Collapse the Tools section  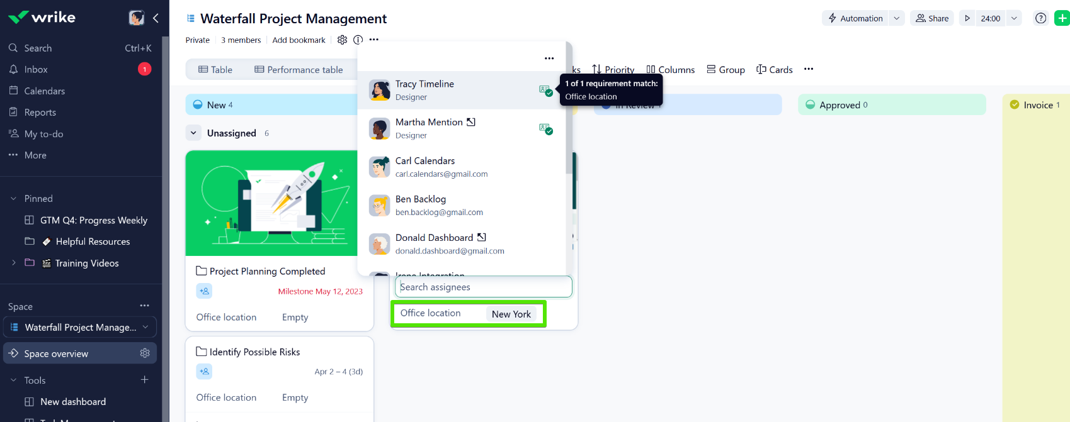pos(13,380)
